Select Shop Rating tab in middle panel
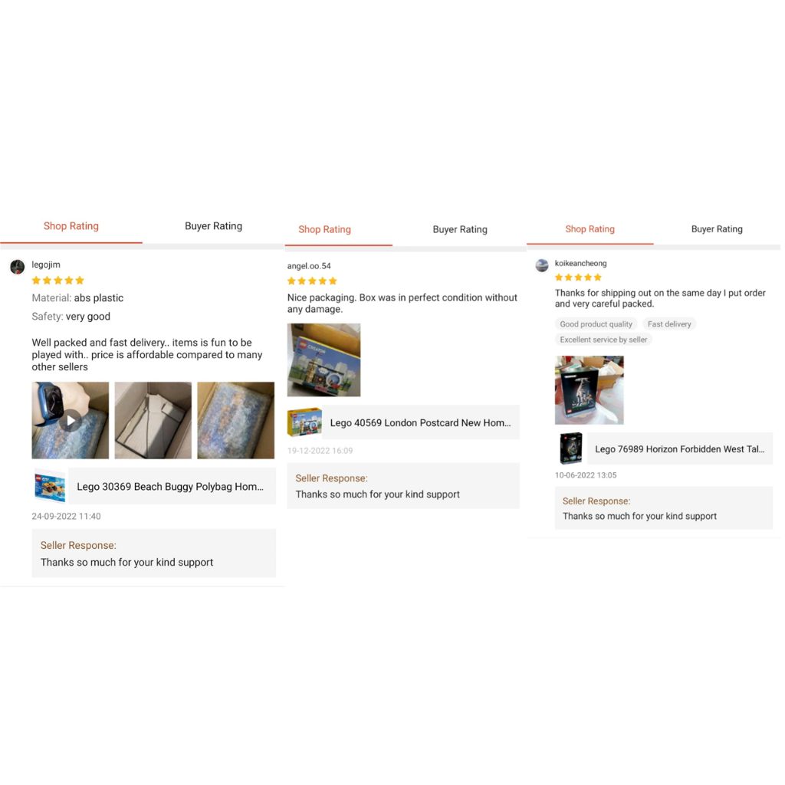The width and height of the screenshot is (785, 785). click(324, 230)
